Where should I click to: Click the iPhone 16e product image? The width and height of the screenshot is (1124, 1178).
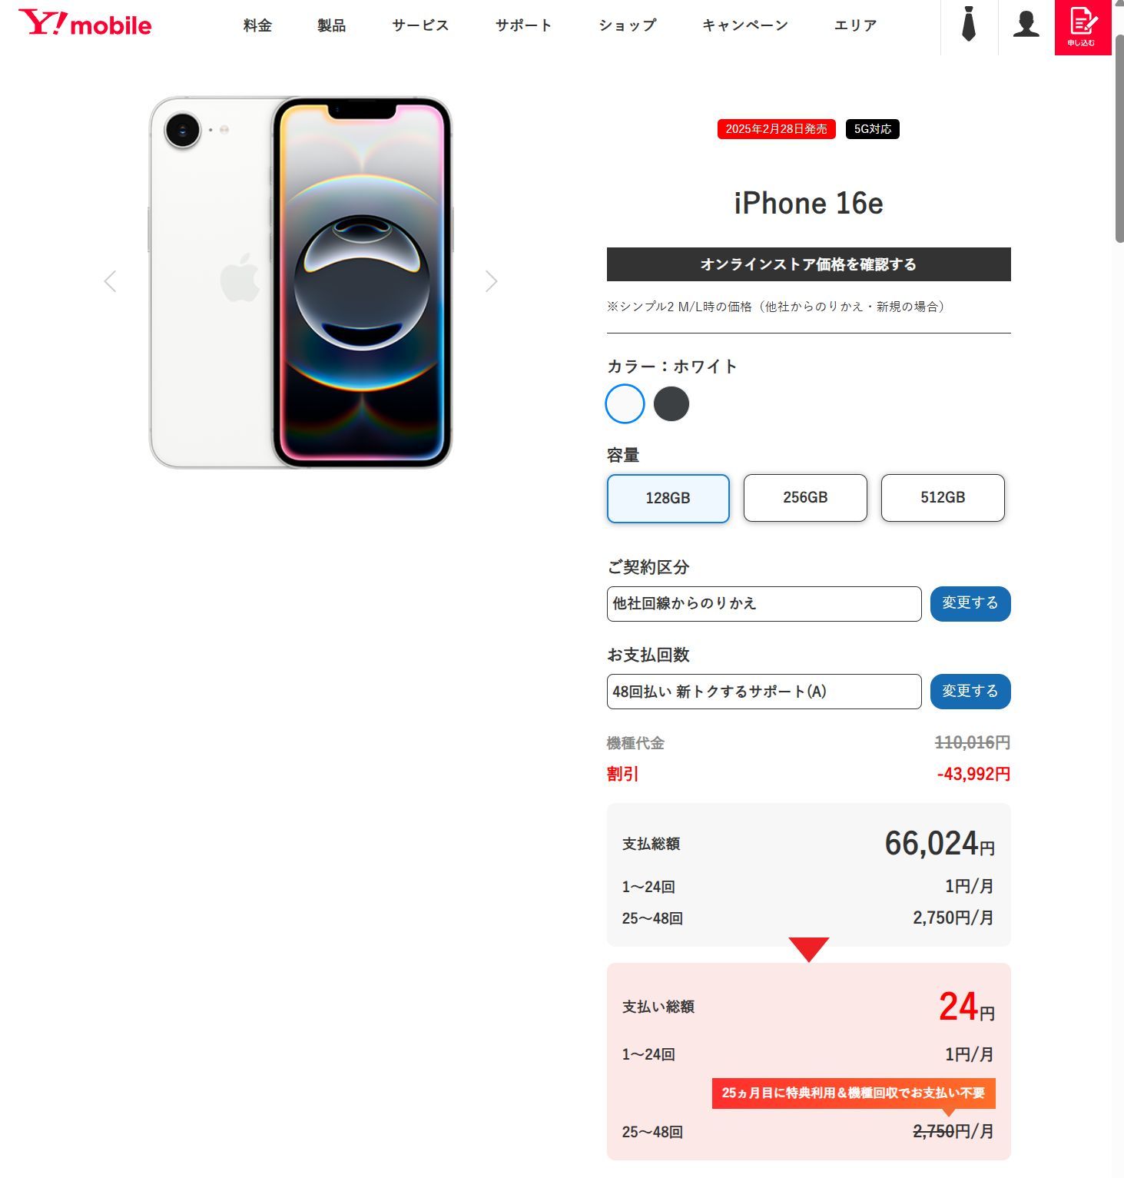coord(300,282)
